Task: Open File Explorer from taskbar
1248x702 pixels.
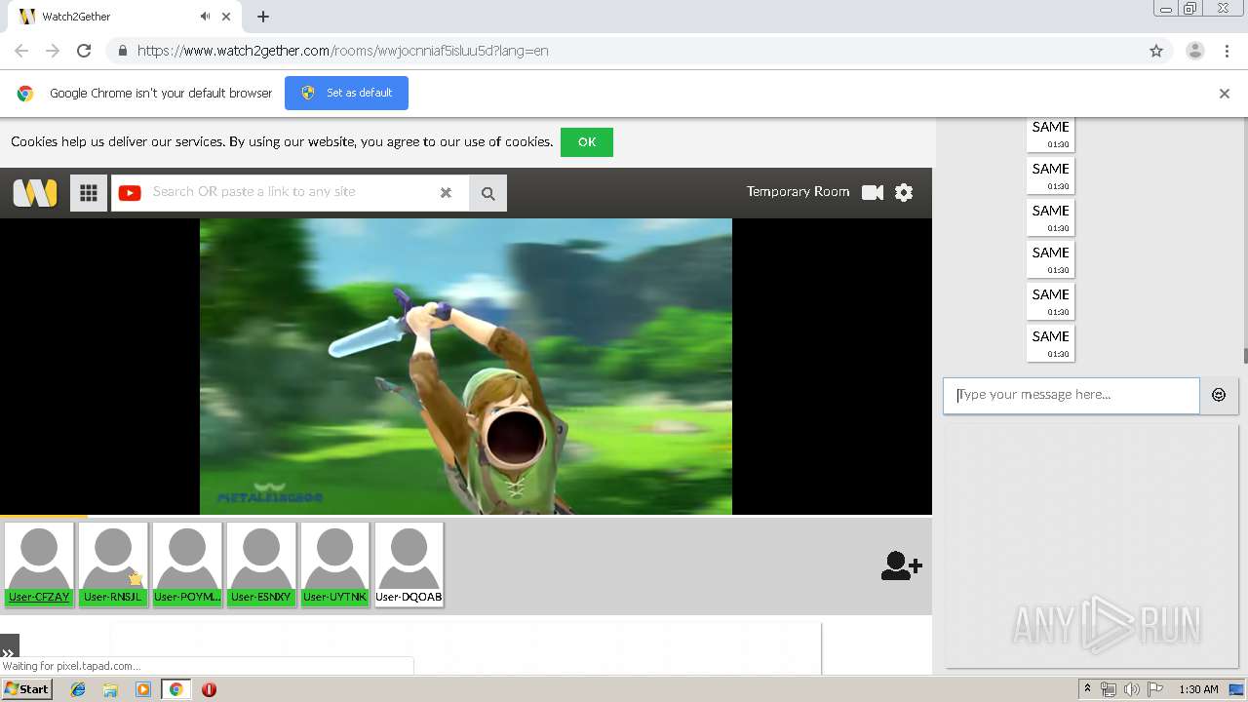Action: pos(110,689)
